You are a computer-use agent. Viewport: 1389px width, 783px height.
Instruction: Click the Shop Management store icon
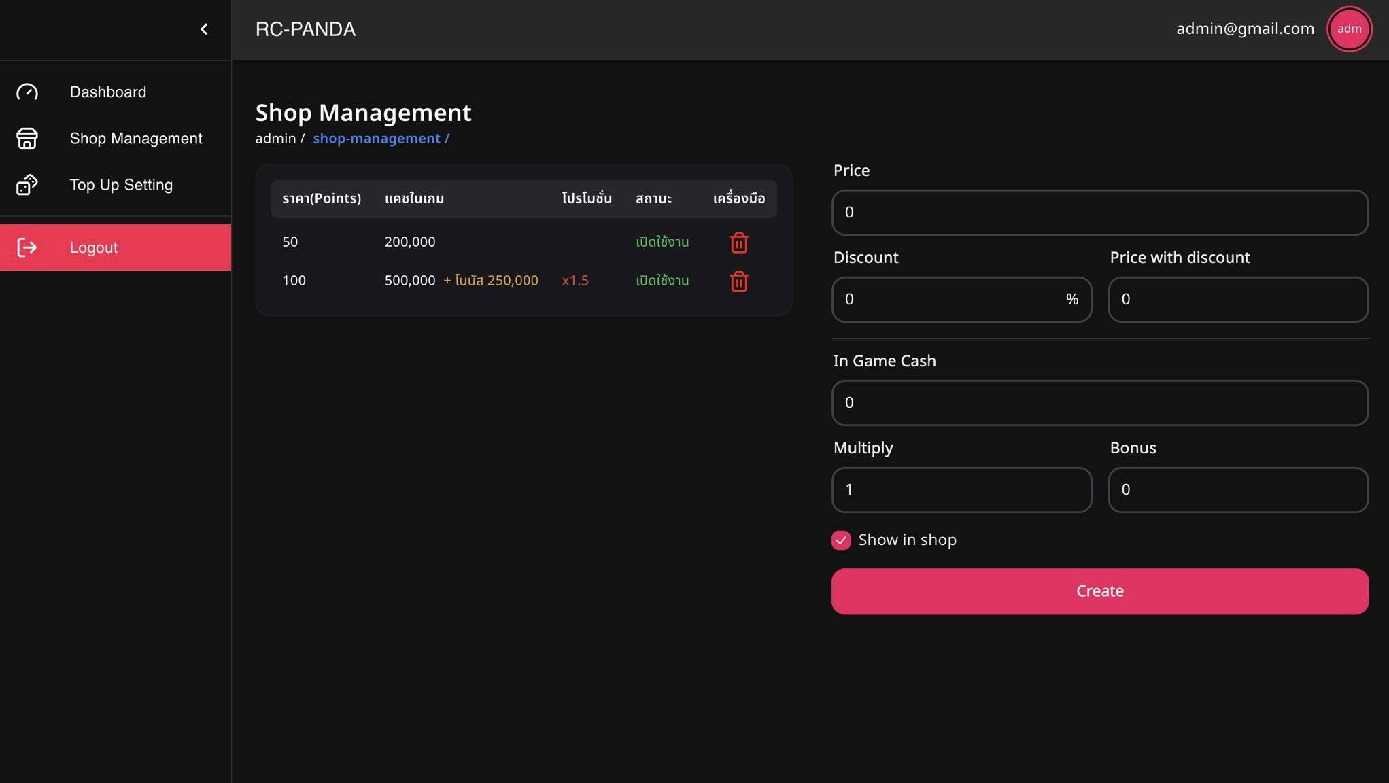(x=27, y=138)
